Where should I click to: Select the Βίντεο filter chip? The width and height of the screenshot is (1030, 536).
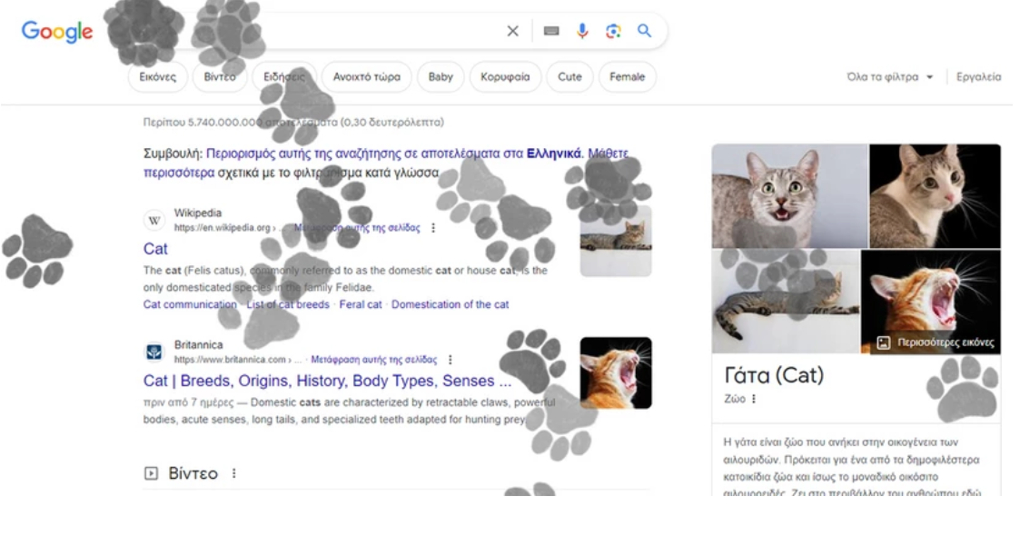(x=220, y=77)
